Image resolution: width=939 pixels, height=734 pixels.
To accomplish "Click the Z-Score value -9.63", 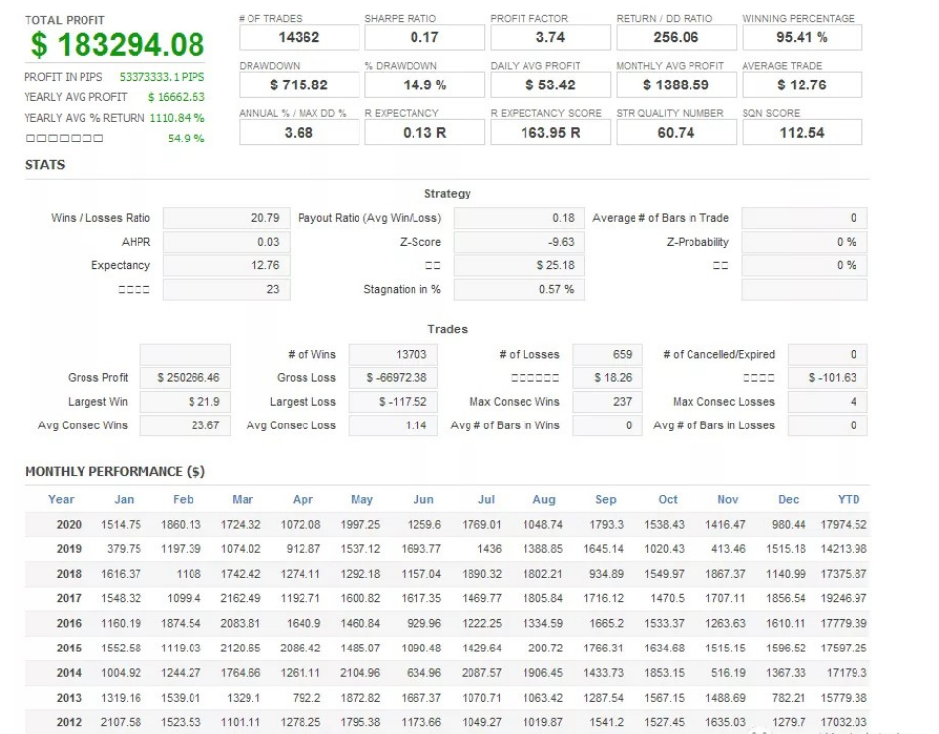I will tap(518, 242).
